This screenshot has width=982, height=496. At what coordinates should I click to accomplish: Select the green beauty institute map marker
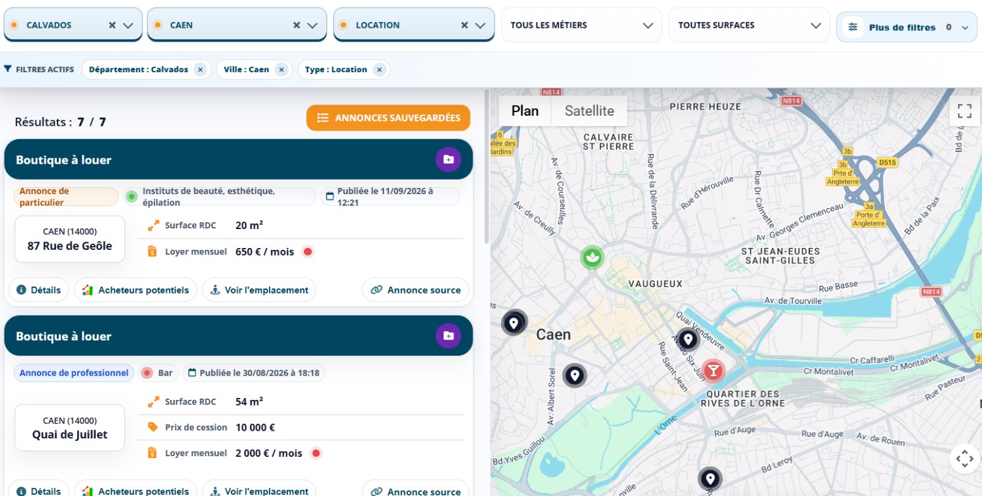pos(592,257)
